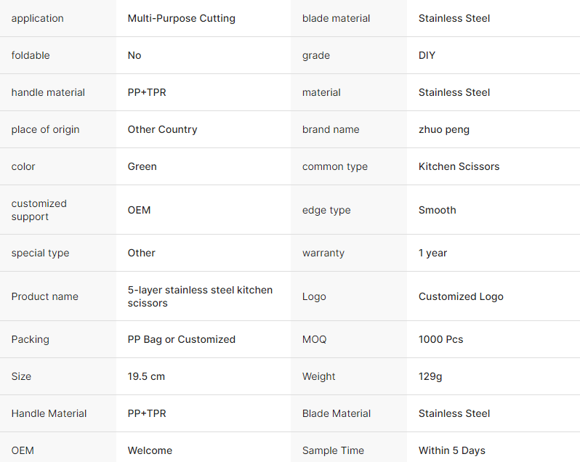Select the 'place of origin' label
580x462 pixels.
pyautogui.click(x=45, y=129)
